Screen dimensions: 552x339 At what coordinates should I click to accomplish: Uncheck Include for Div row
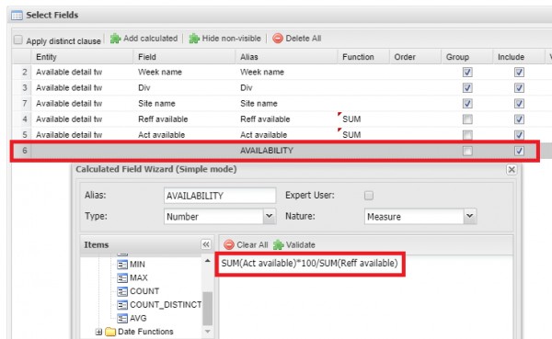[519, 87]
